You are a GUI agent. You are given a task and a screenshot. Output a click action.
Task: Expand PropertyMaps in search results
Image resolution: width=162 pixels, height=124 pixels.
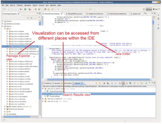point(45,96)
